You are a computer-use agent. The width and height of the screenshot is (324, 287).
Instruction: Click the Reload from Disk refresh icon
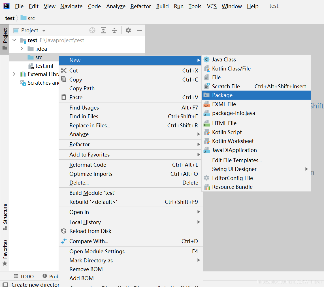click(64, 231)
